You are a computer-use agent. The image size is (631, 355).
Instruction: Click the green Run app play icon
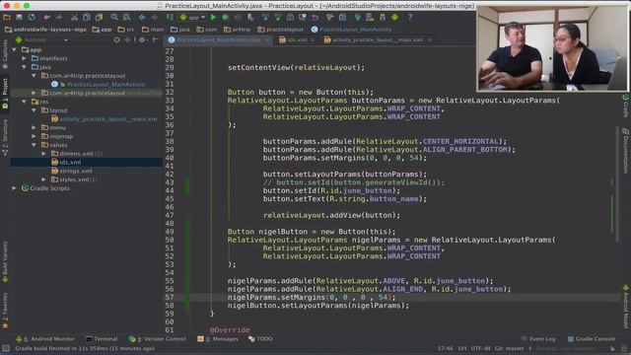213,18
